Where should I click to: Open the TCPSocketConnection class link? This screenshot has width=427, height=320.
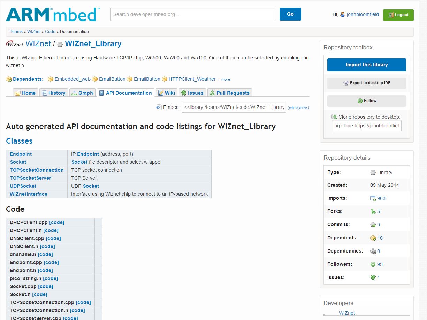coord(37,170)
